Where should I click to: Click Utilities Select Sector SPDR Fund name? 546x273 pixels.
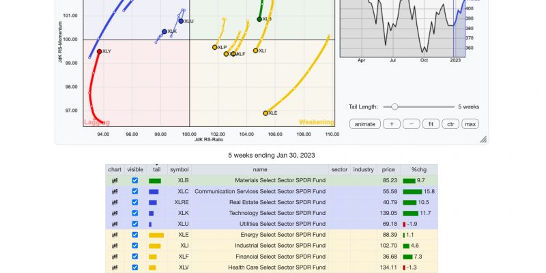(x=283, y=224)
